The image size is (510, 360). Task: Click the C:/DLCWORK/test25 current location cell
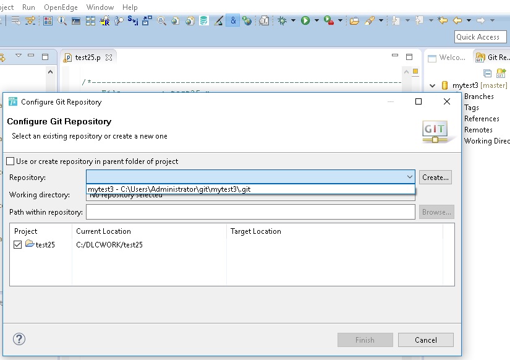109,245
